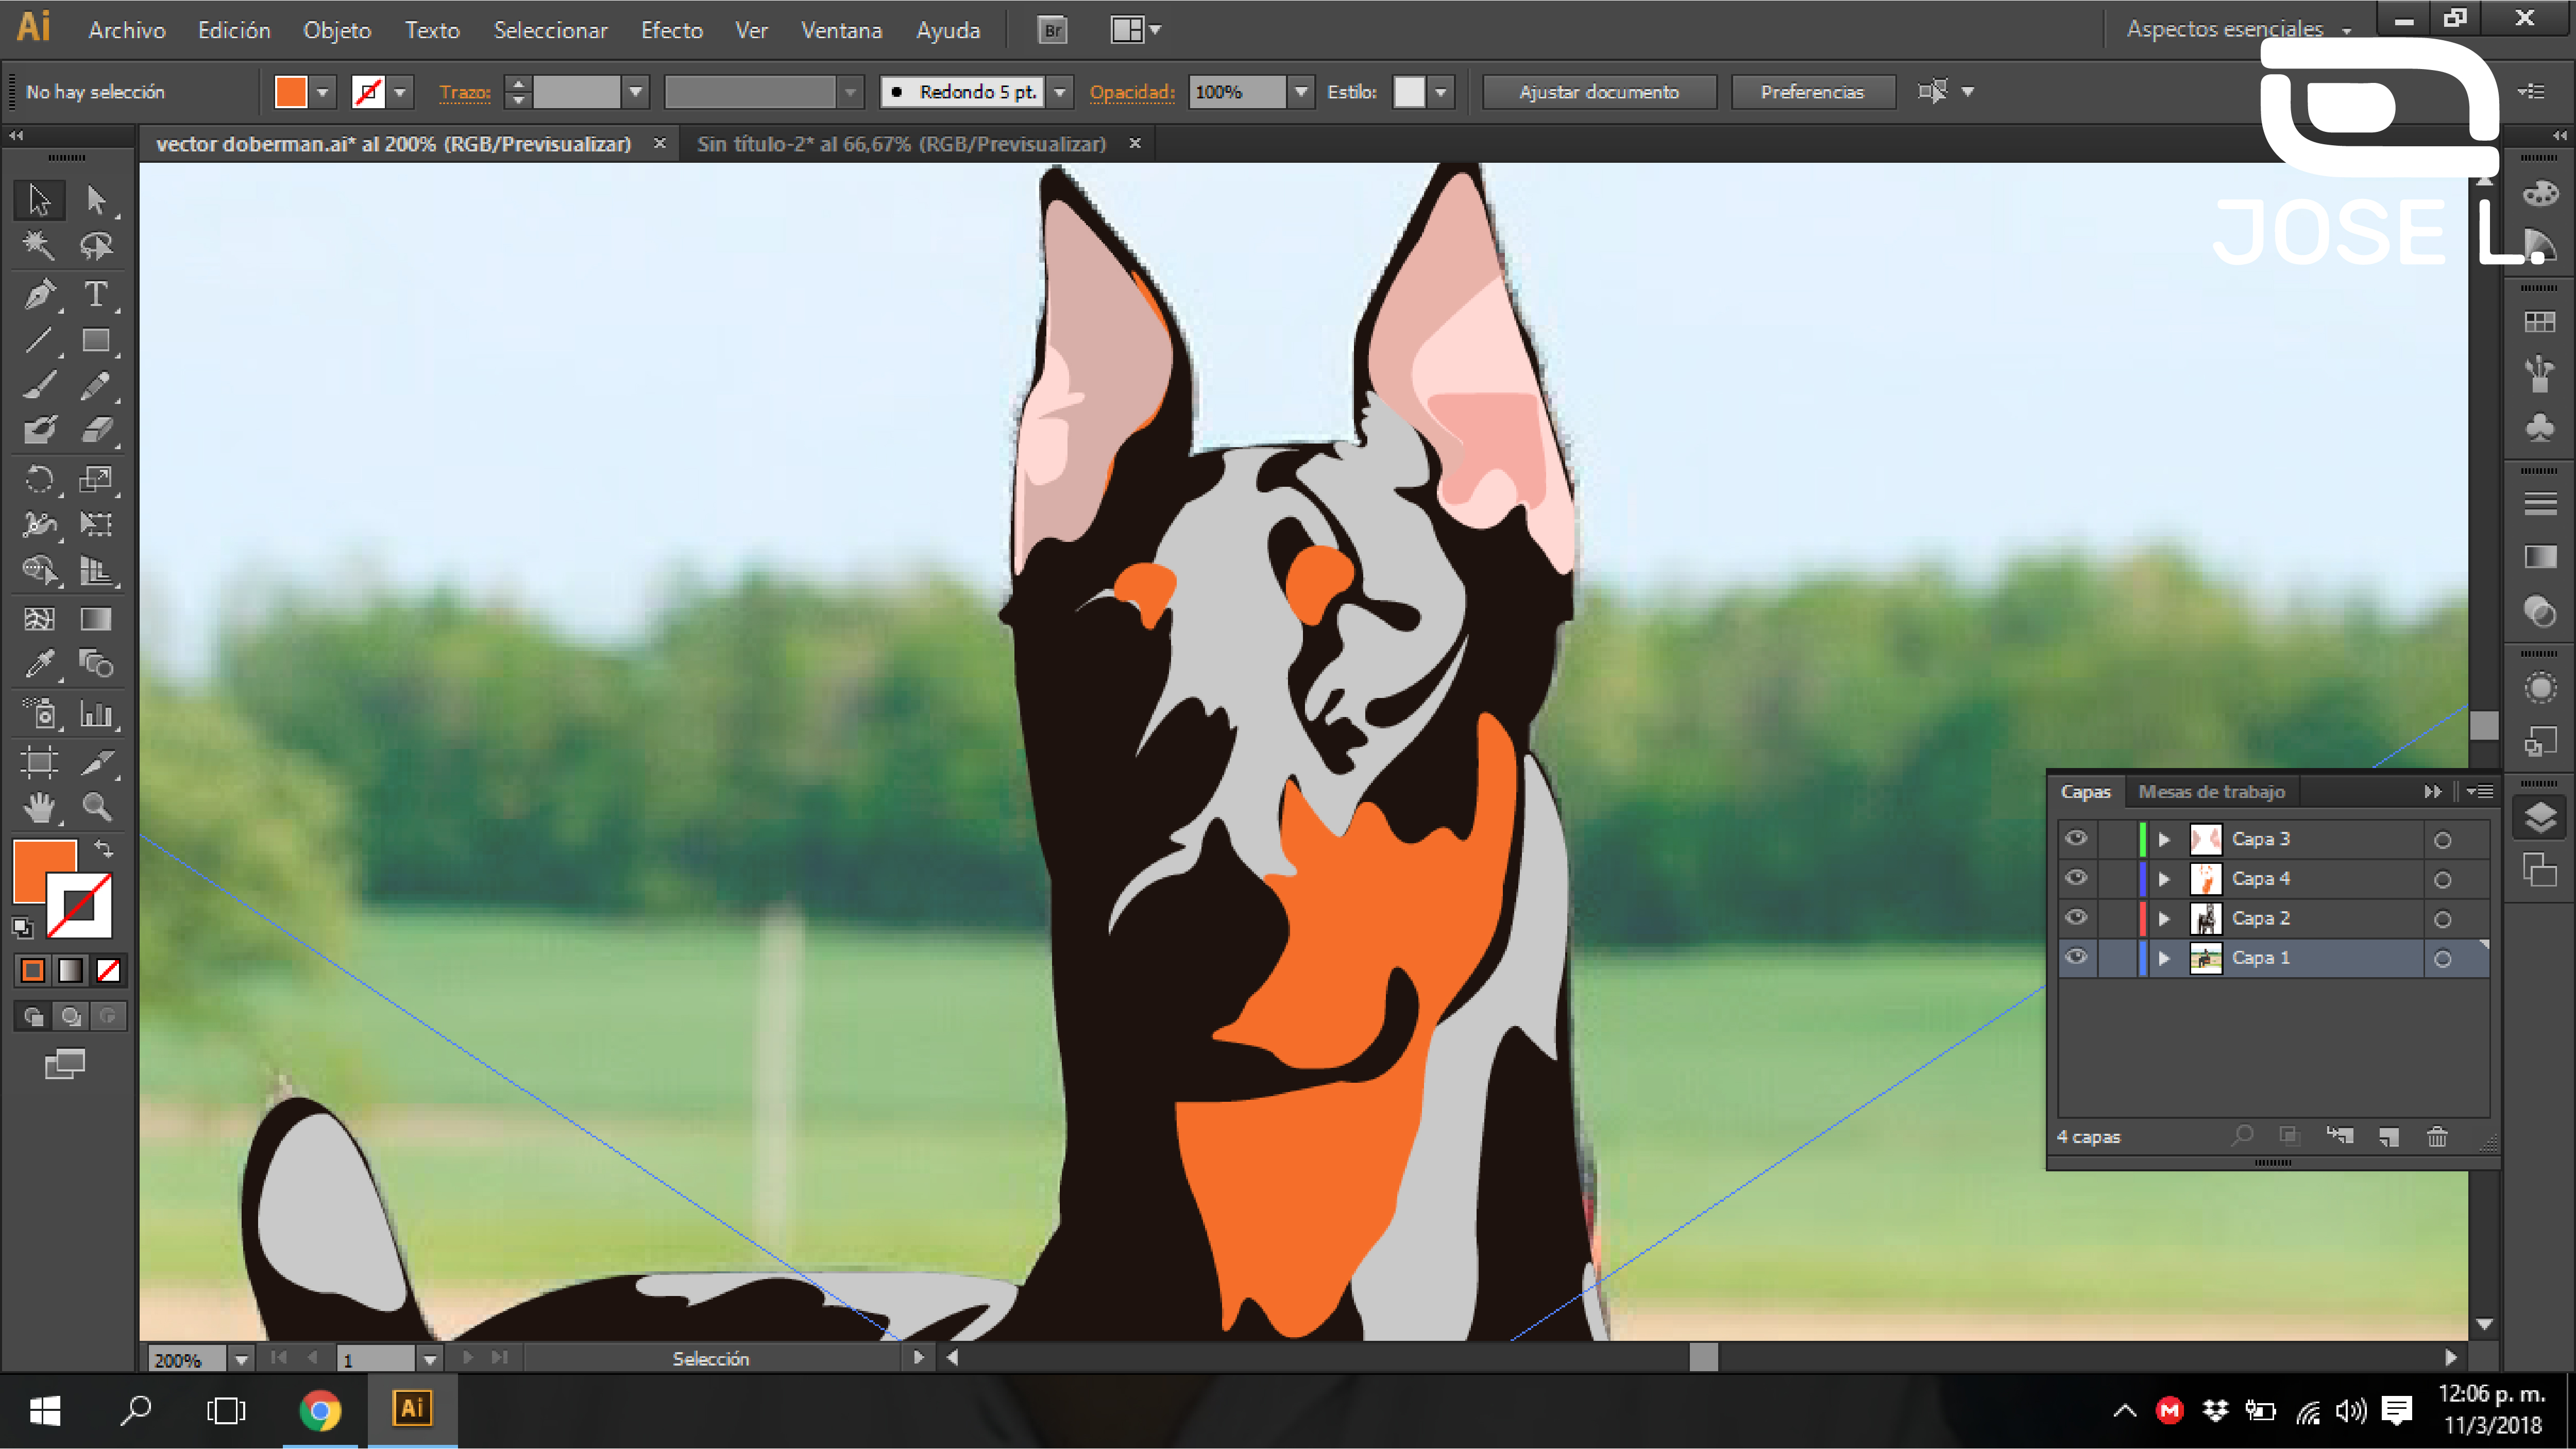The height and width of the screenshot is (1449, 2576).
Task: Toggle target circle for Capa 2
Action: pyautogui.click(x=2442, y=919)
